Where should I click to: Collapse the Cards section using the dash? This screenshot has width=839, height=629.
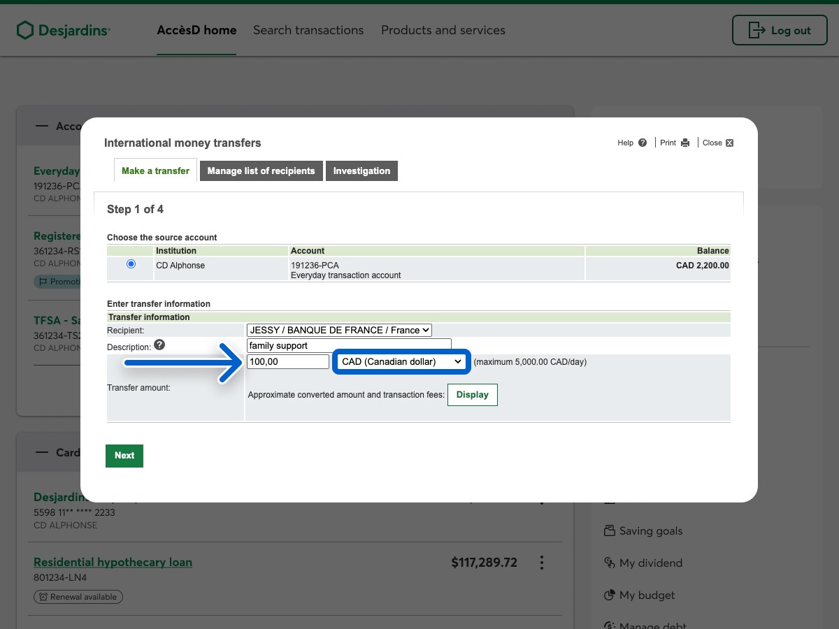click(43, 452)
